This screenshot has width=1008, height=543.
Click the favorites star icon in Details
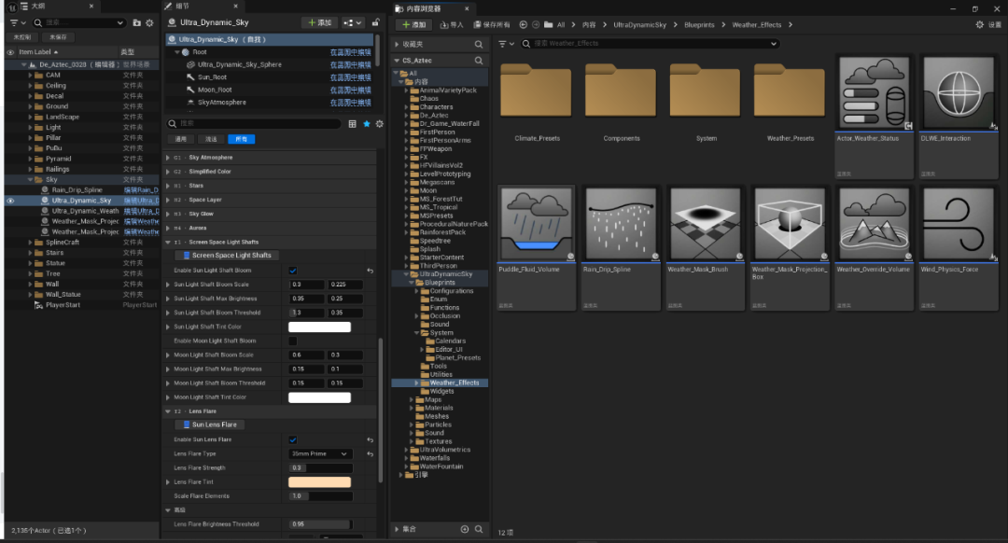point(367,123)
